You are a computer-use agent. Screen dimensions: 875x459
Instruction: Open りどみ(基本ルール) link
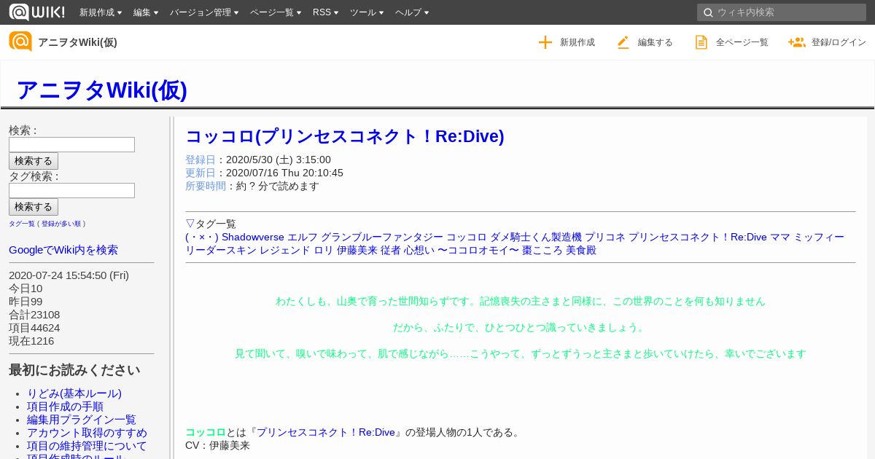[74, 393]
